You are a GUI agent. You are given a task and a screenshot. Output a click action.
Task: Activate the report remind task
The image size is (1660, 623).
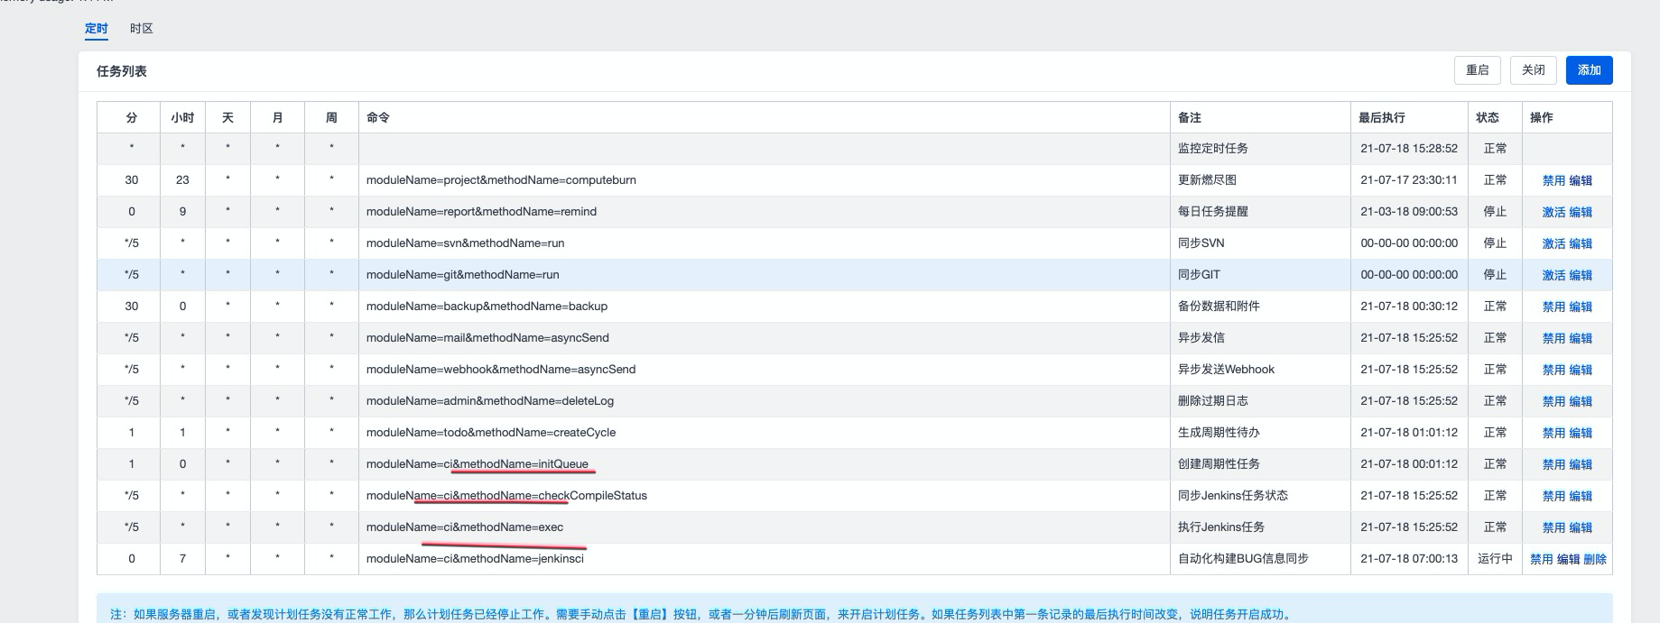[1553, 212]
